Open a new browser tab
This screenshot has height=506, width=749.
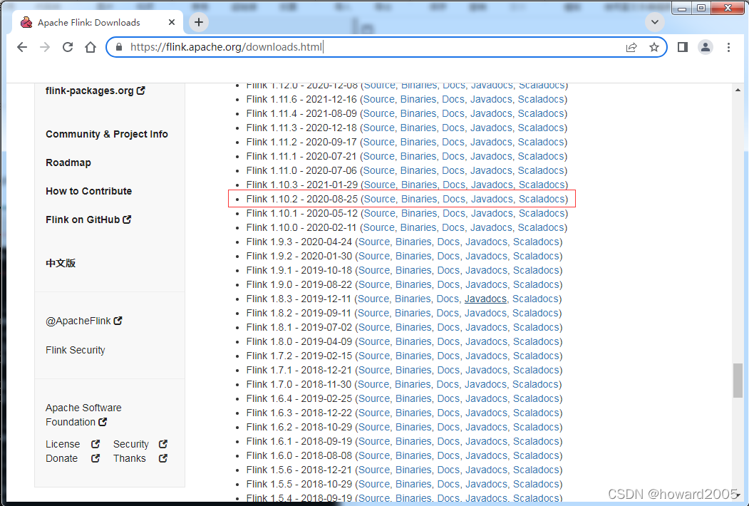(199, 21)
